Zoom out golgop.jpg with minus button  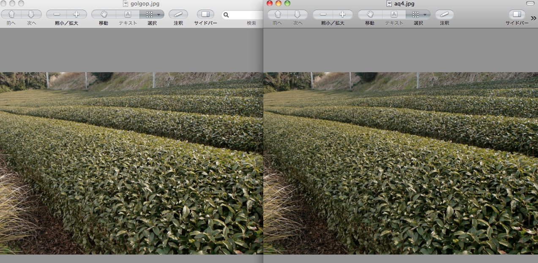[57, 14]
